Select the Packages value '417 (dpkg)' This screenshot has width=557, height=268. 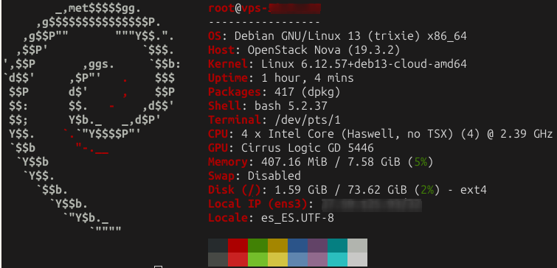(308, 92)
